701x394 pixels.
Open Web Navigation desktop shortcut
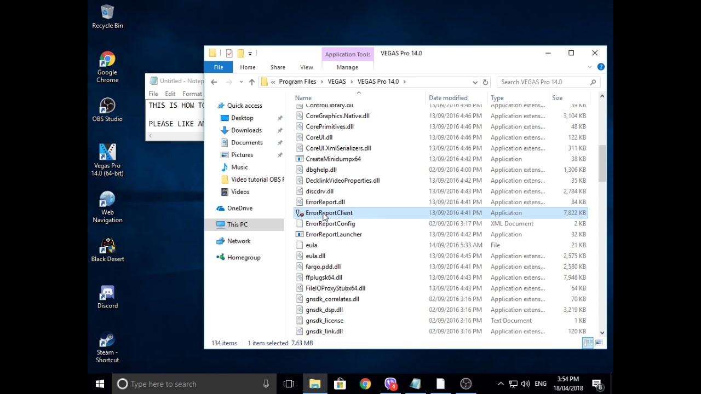(107, 207)
